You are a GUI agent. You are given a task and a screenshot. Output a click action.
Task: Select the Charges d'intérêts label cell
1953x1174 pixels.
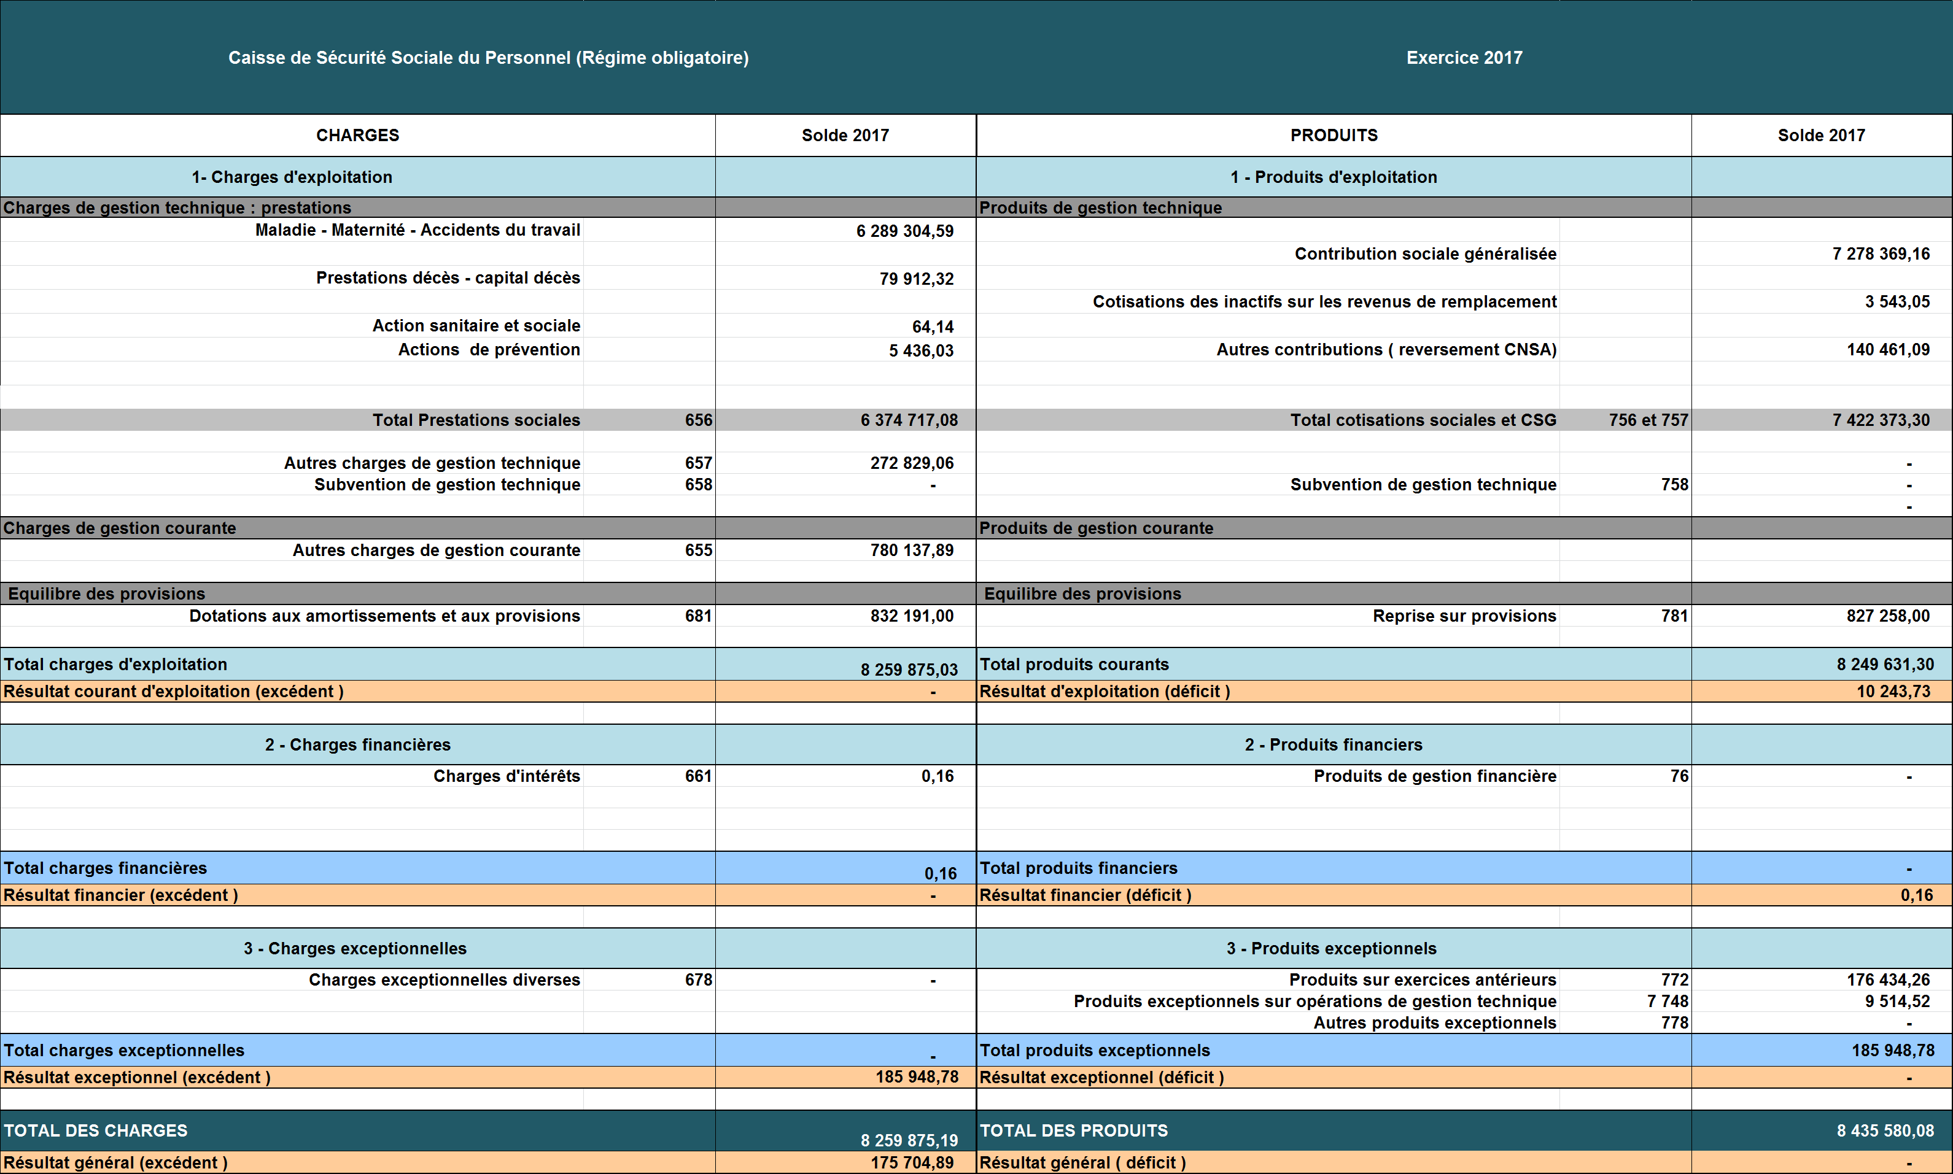pos(507,776)
